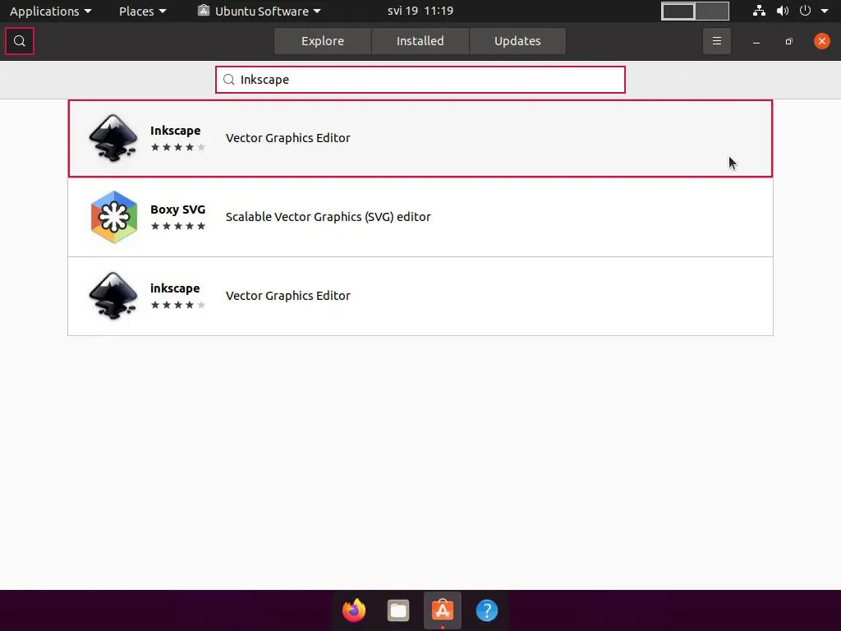Select the Boxy SVG result title
Viewport: 841px width, 631px height.
[177, 210]
